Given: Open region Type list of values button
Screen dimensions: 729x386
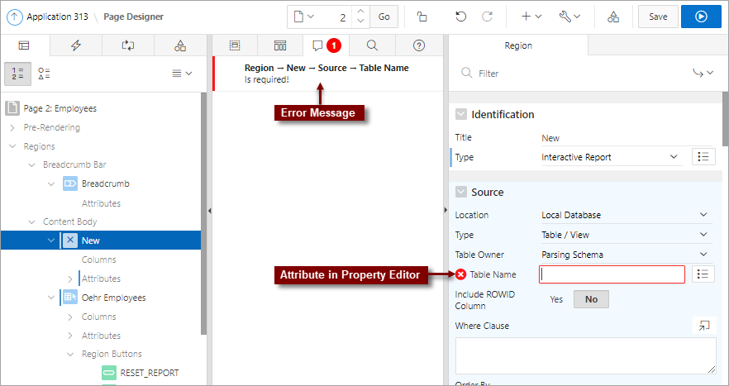Looking at the screenshot, I should tap(703, 157).
